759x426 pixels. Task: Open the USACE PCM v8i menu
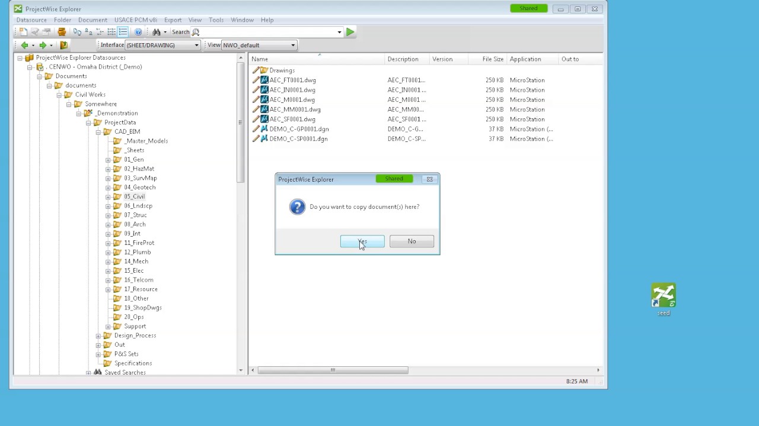tap(136, 20)
